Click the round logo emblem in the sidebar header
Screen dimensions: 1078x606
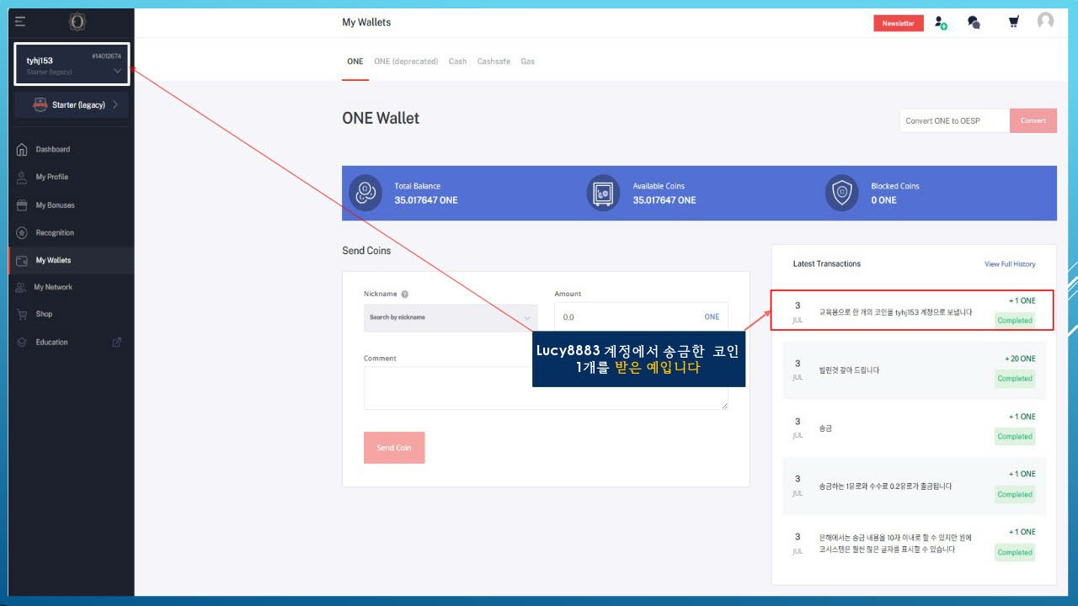[77, 22]
